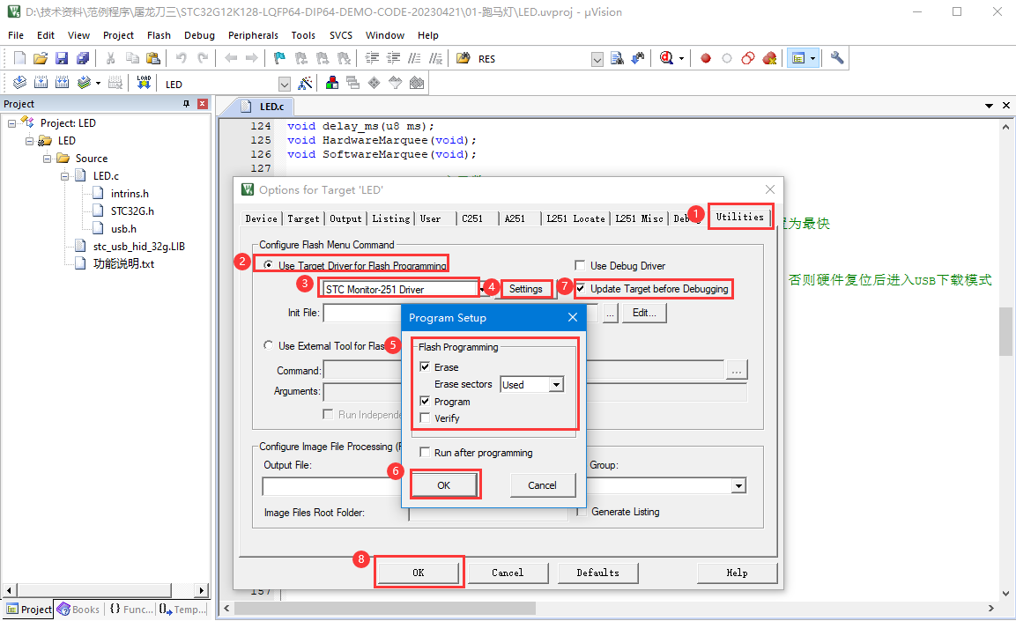1016x621 pixels.
Task: Click the Defaults button
Action: click(598, 573)
